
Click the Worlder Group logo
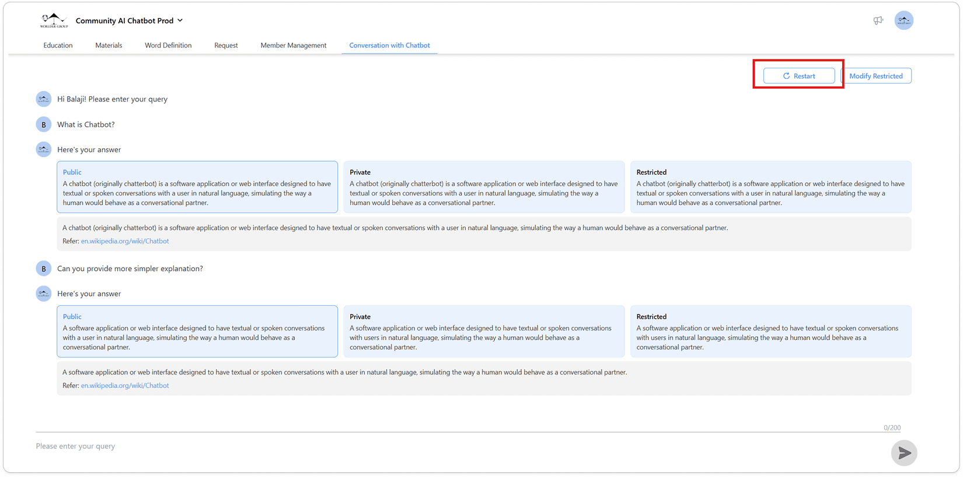(x=54, y=20)
